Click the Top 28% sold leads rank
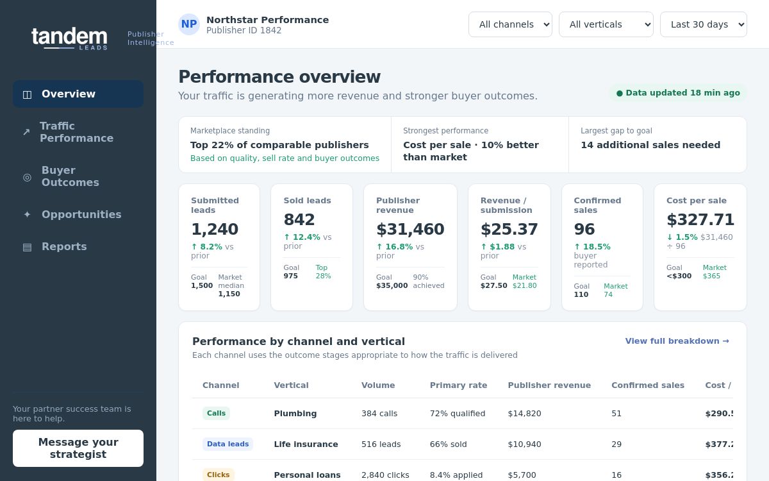Image resolution: width=769 pixels, height=481 pixels. tap(324, 272)
